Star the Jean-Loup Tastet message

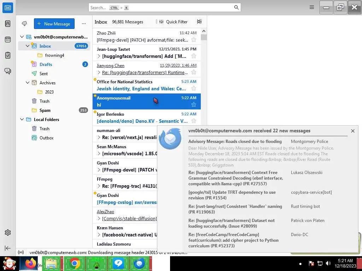click(194, 56)
